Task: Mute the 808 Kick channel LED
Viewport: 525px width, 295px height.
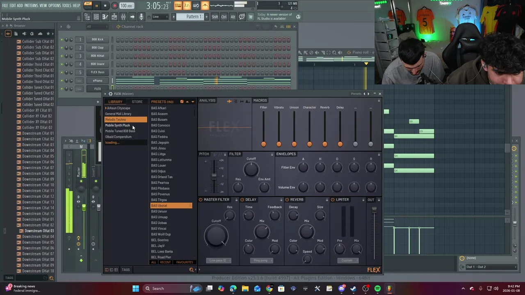Action: pos(62,39)
